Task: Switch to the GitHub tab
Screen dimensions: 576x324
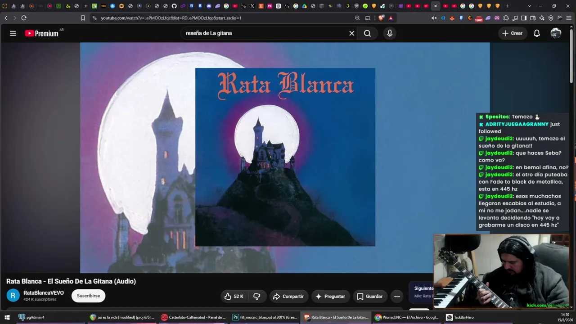Action: point(174,6)
